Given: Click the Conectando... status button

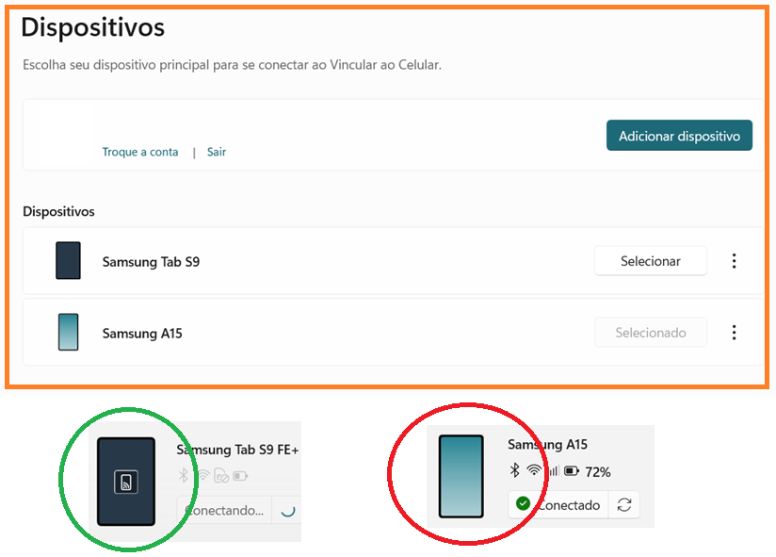Looking at the screenshot, I should pyautogui.click(x=224, y=510).
